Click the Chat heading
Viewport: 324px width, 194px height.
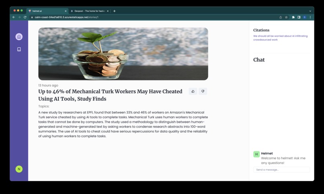(259, 60)
